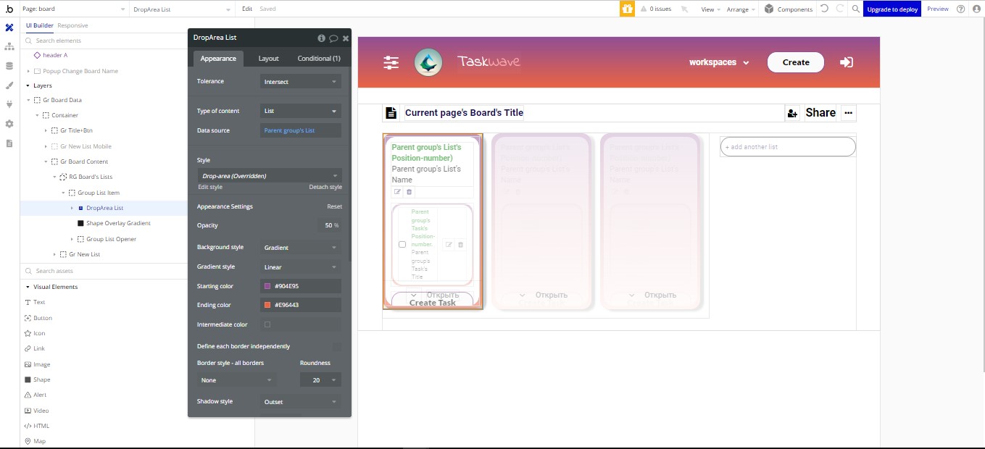The image size is (985, 449).
Task: Click the yellow gift icon in the top bar
Action: coord(627,9)
